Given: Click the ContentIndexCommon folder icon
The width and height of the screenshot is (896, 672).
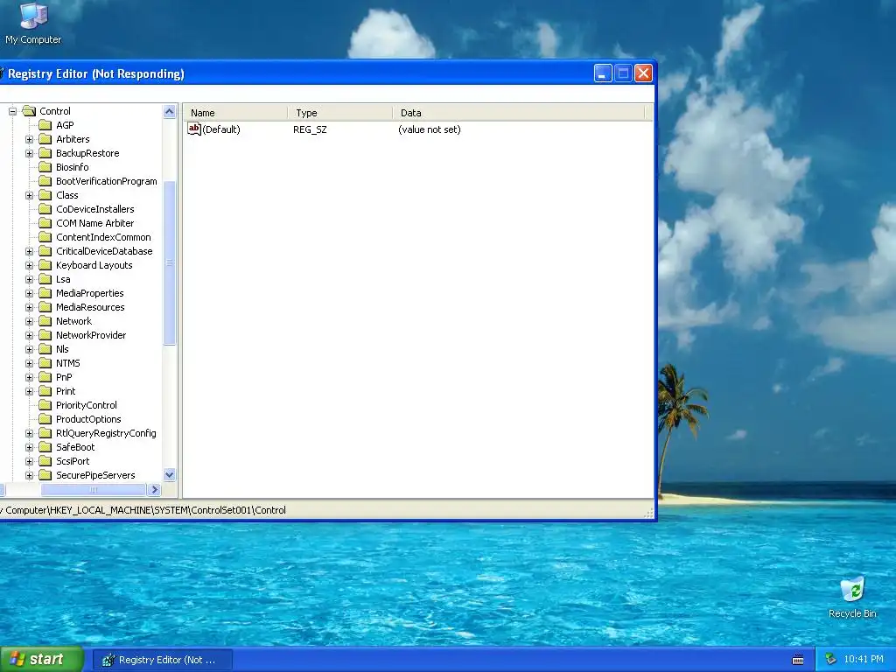Looking at the screenshot, I should [45, 237].
